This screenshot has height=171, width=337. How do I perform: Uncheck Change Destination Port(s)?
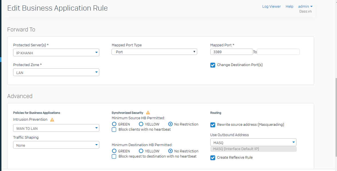pyautogui.click(x=213, y=65)
